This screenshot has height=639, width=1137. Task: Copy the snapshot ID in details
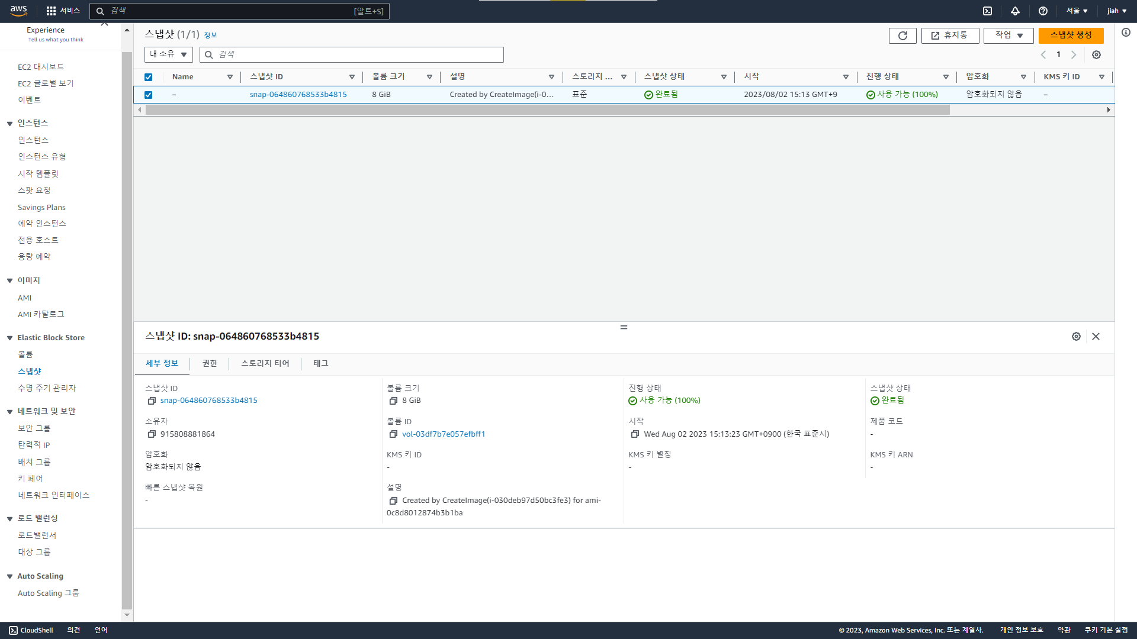(x=152, y=401)
